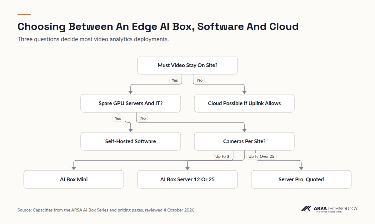Click the 'Yes' label under Must Video Stay
This screenshot has height=224, width=375.
coord(175,80)
